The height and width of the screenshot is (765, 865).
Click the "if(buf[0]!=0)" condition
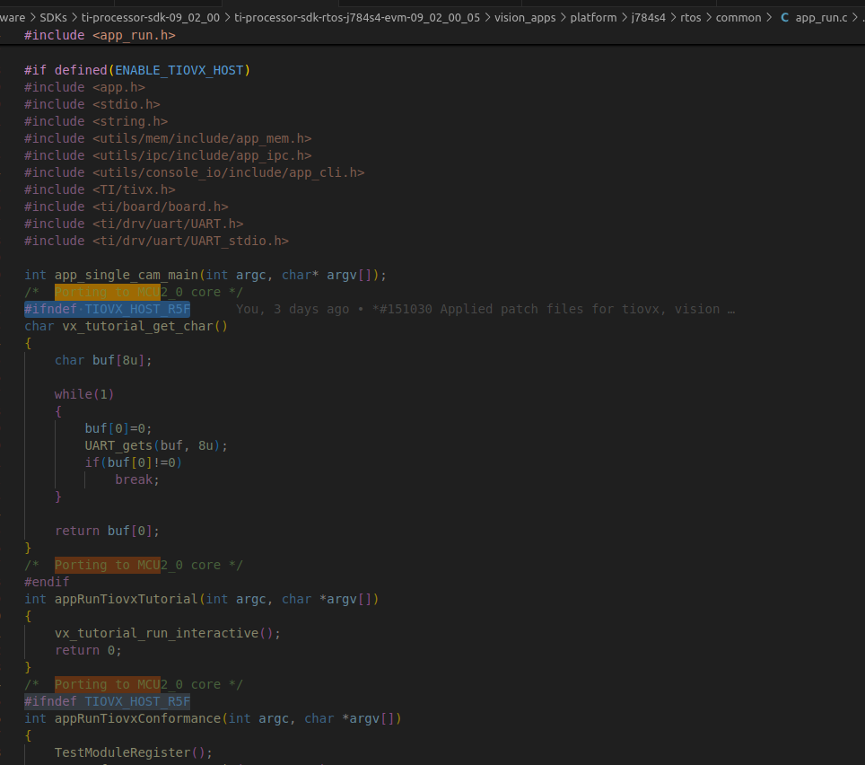134,463
